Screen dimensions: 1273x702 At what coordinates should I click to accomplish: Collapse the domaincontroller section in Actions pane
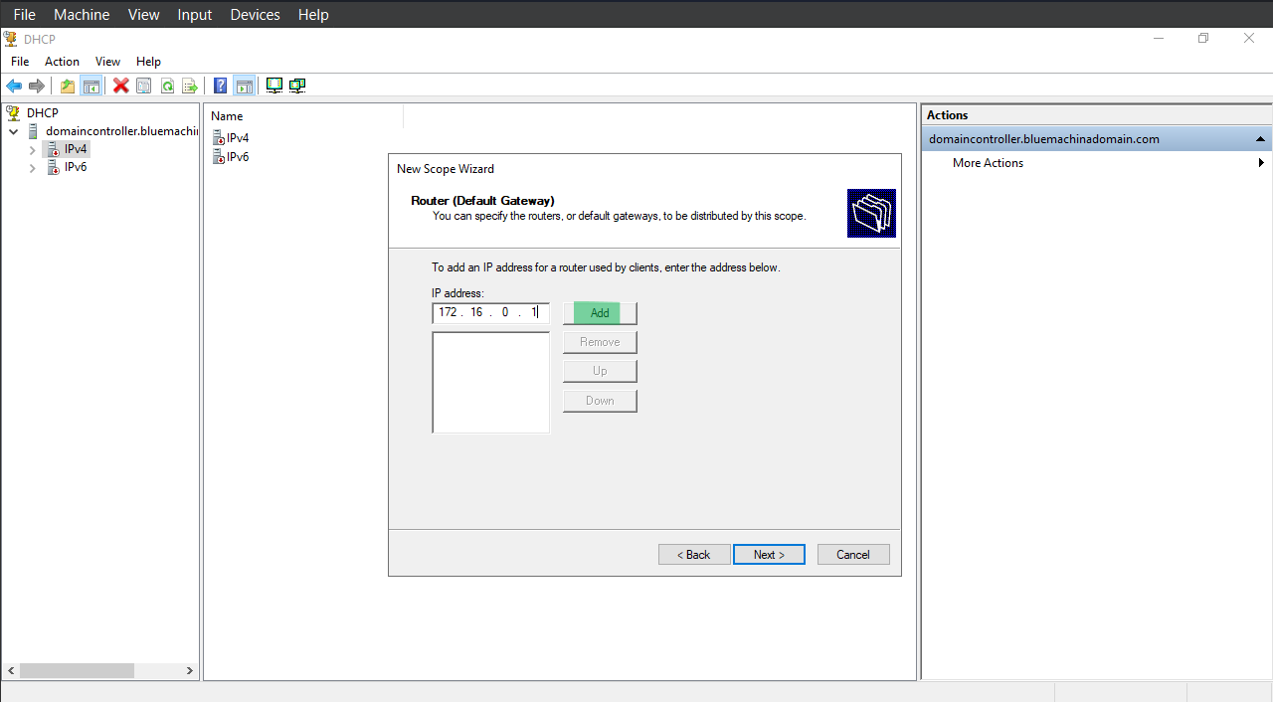[1260, 139]
